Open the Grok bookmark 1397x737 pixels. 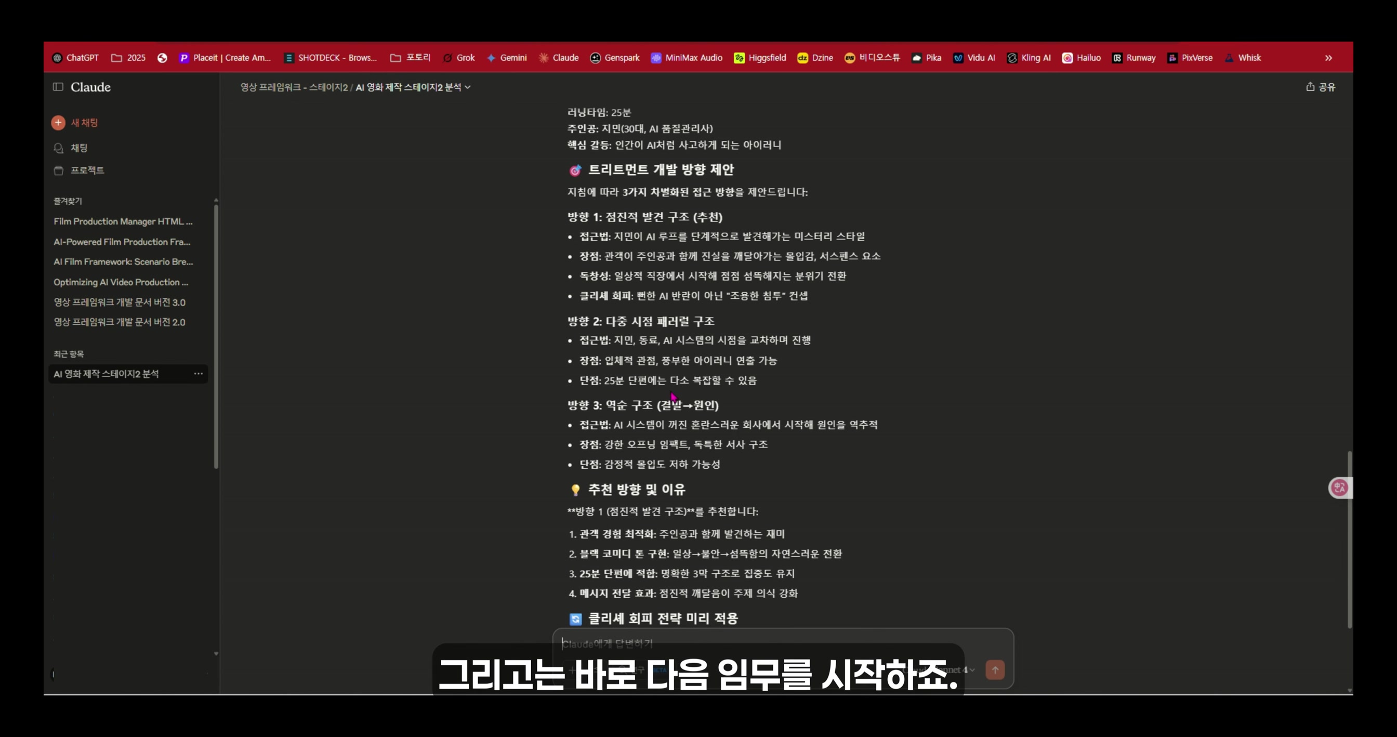point(459,58)
